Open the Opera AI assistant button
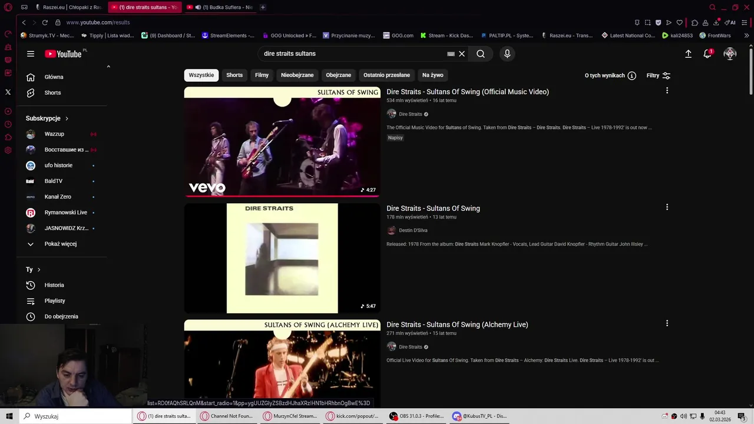 730,22
